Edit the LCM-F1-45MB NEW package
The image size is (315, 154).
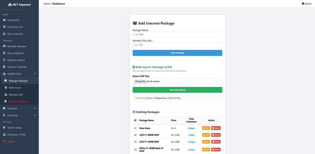206,142
